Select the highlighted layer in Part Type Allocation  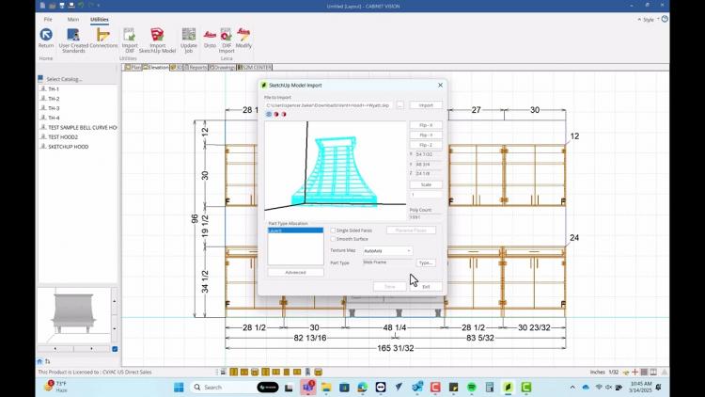295,230
